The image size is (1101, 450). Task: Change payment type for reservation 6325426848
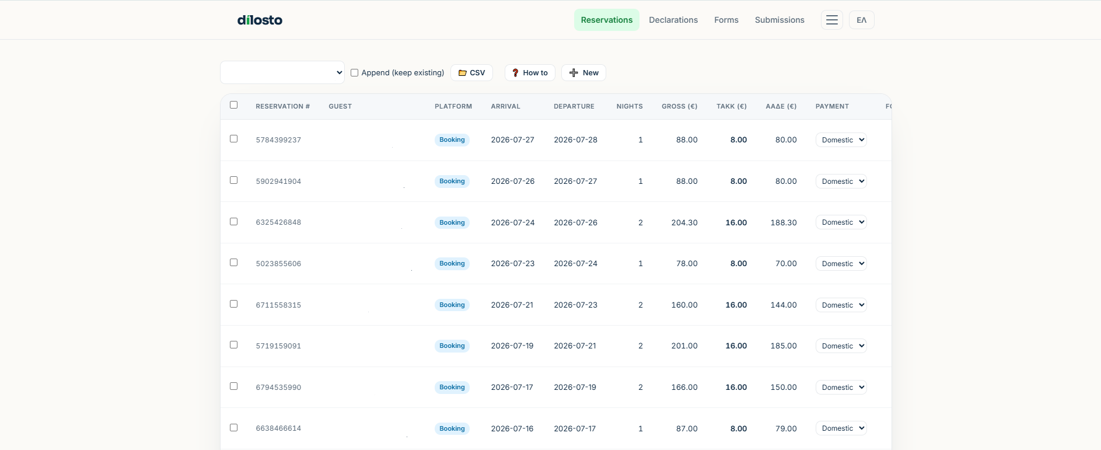coord(841,222)
